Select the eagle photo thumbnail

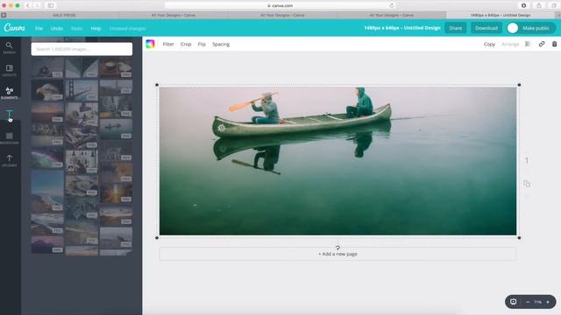pyautogui.click(x=47, y=90)
